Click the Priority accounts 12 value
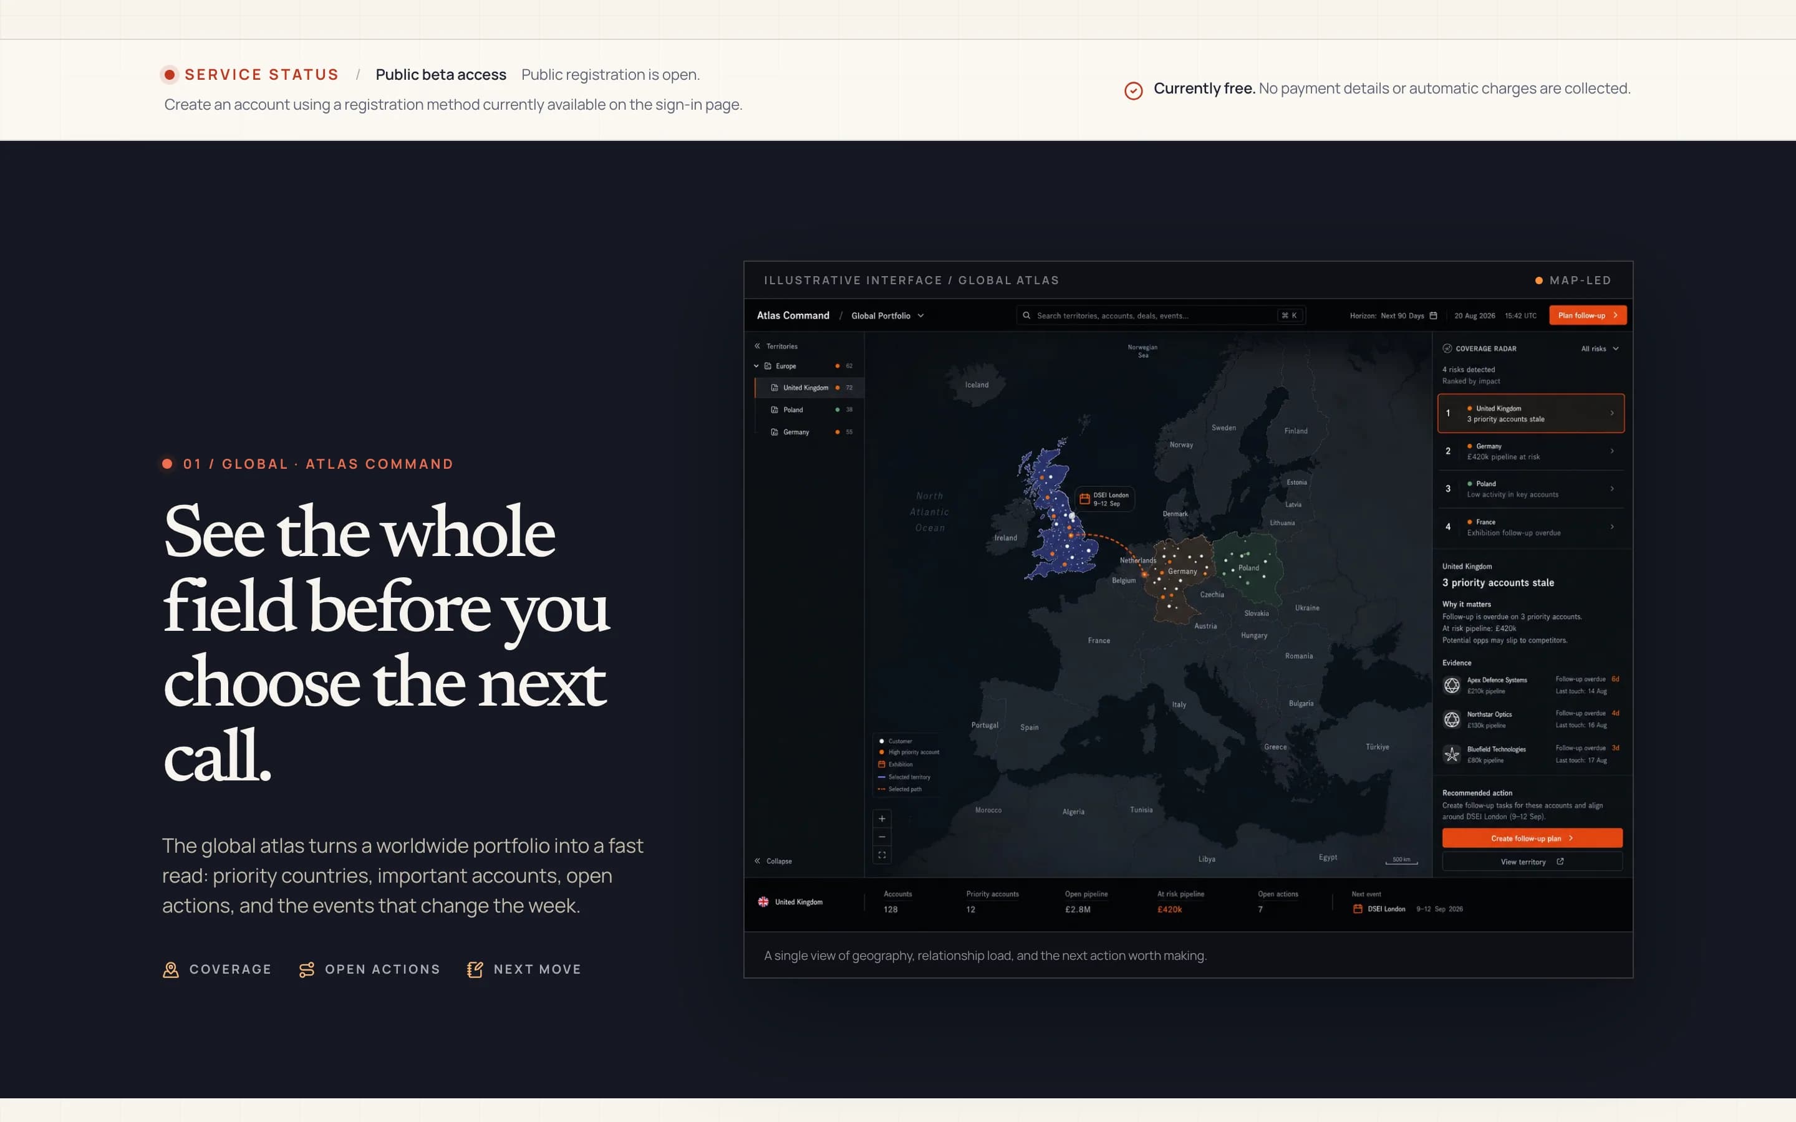This screenshot has width=1796, height=1122. pos(971,910)
